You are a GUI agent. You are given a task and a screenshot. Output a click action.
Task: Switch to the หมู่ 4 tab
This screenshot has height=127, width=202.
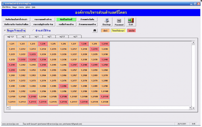pyautogui.click(x=36, y=36)
